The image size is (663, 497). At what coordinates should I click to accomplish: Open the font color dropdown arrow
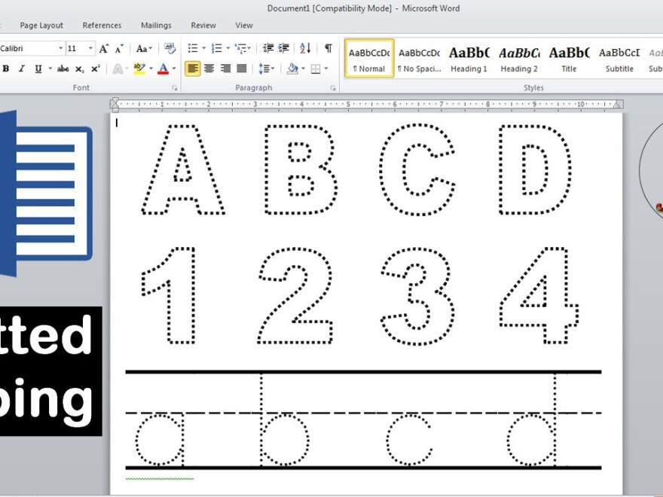click(x=174, y=69)
